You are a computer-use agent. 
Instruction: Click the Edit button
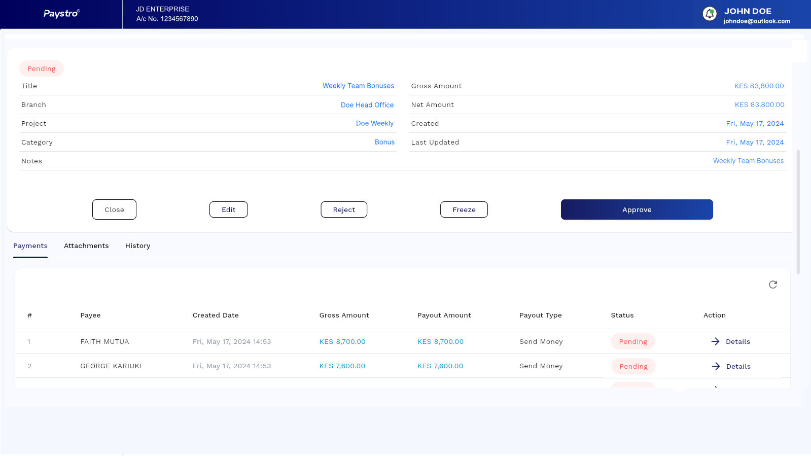228,209
